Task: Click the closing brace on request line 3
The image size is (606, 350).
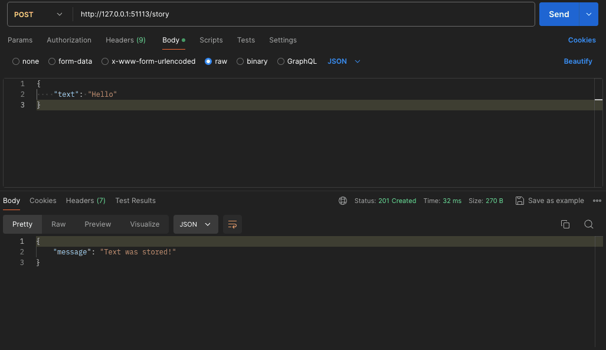Action: click(38, 105)
